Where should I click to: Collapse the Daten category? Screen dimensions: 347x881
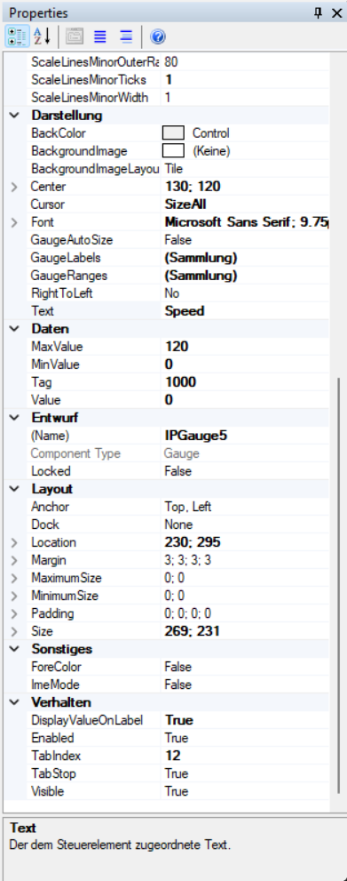(x=14, y=329)
